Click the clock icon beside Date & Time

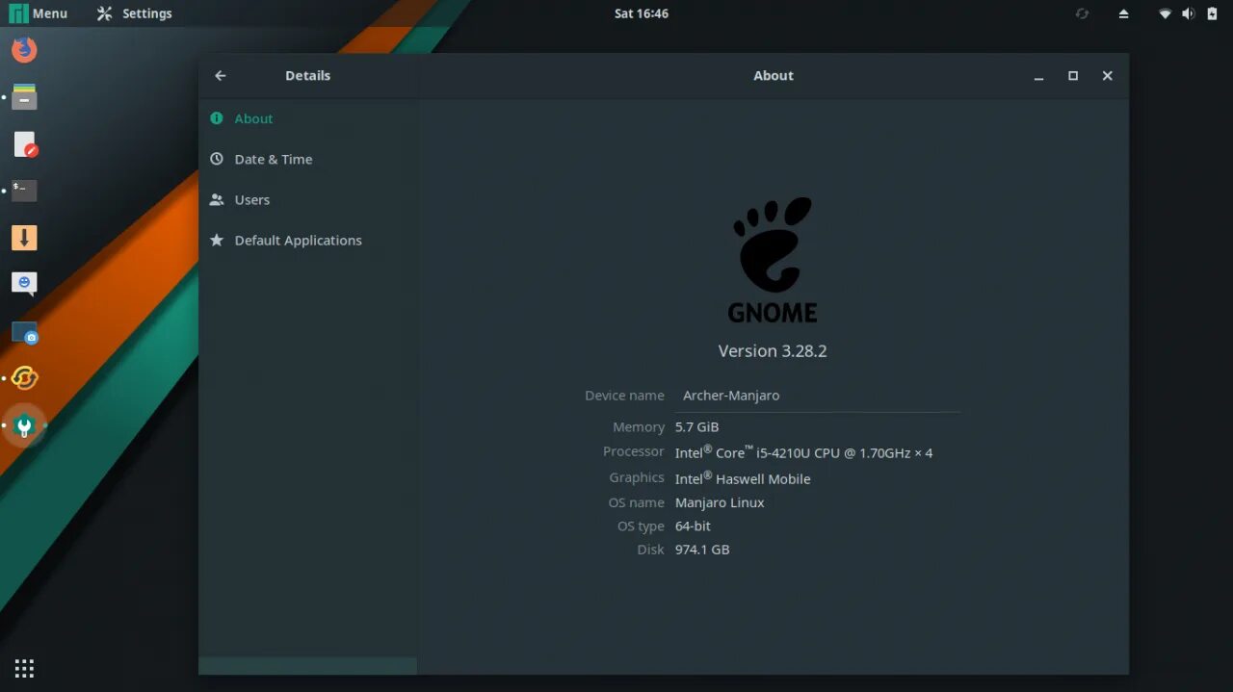[217, 159]
